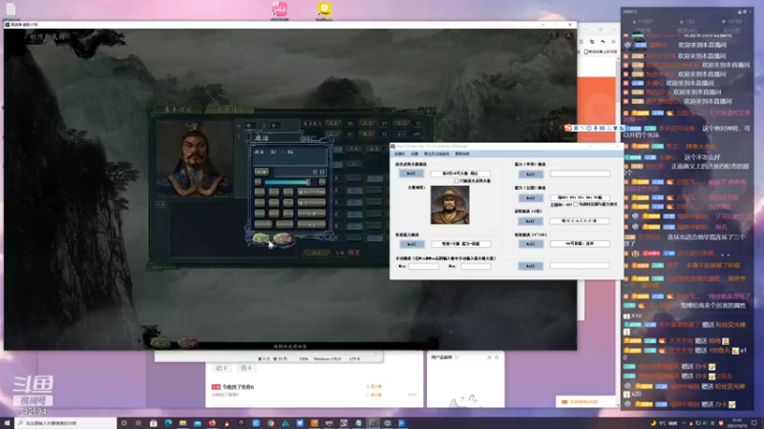
Task: Switch to the Basic Settings tab in the game dialog
Action: pos(178,110)
